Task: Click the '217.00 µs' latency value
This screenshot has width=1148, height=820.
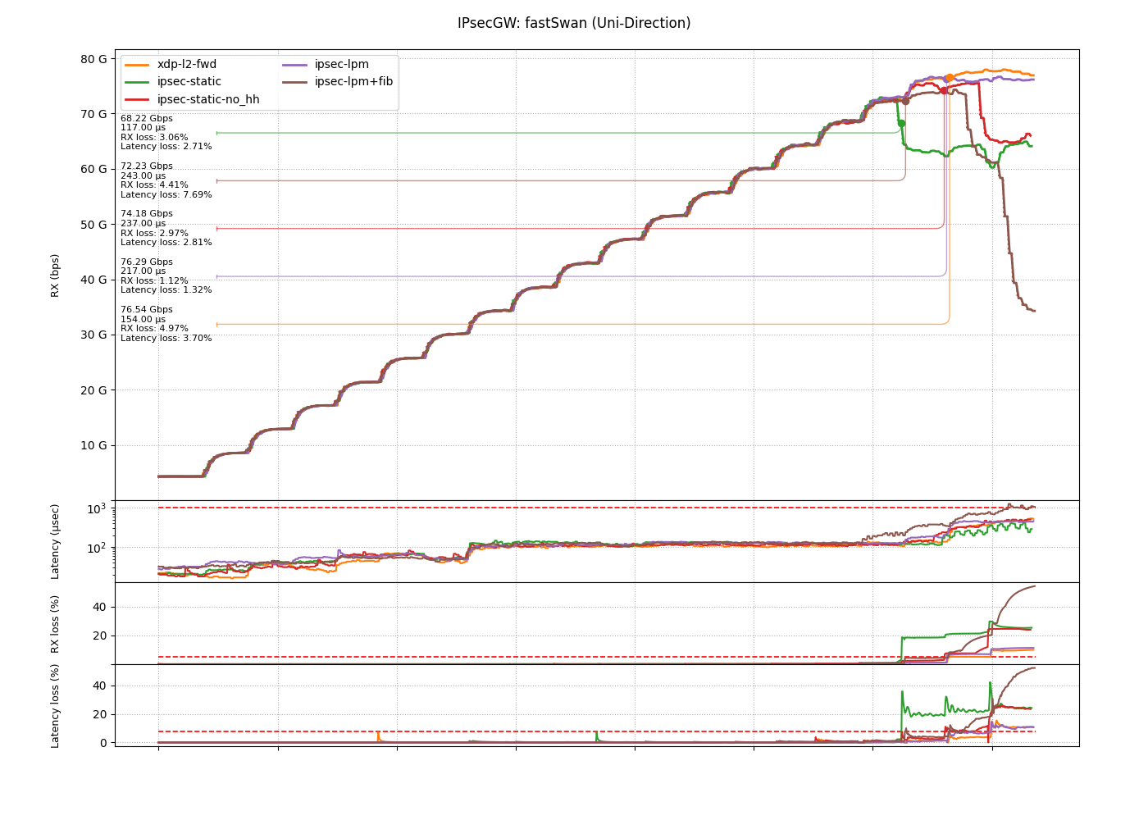Action: click(143, 271)
